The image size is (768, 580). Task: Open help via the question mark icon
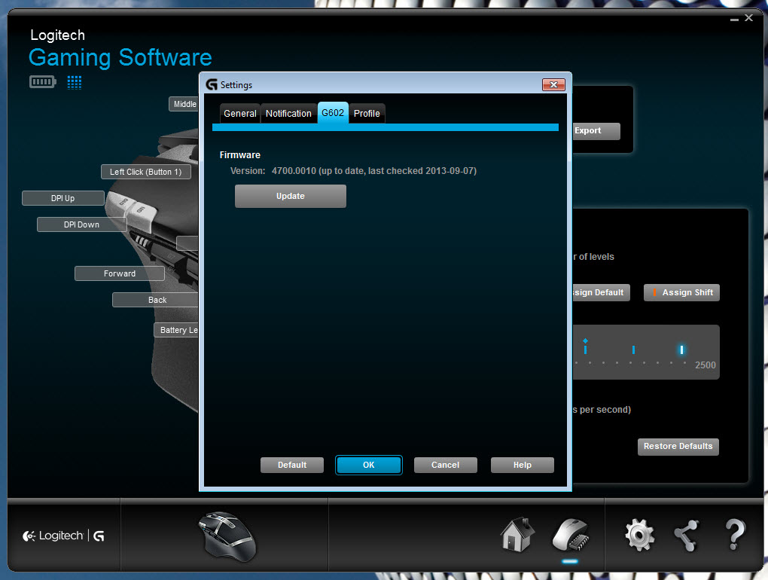click(x=735, y=535)
